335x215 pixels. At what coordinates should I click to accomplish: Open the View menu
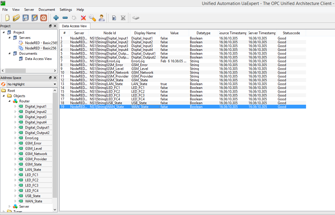coord(16,10)
